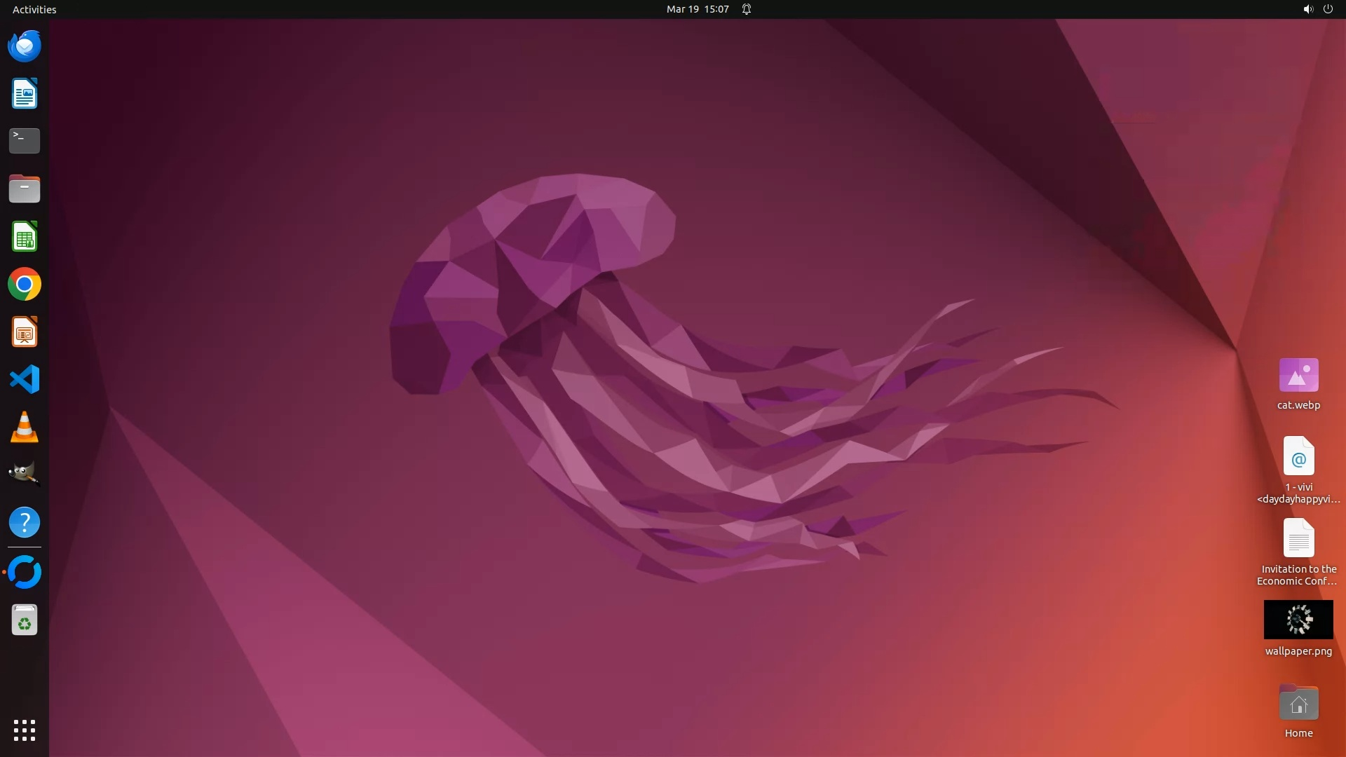Click the volume speaker icon
The width and height of the screenshot is (1346, 757).
click(x=1307, y=9)
